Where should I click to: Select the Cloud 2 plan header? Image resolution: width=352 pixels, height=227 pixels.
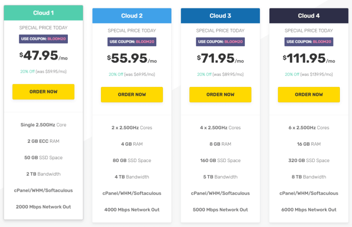(132, 16)
